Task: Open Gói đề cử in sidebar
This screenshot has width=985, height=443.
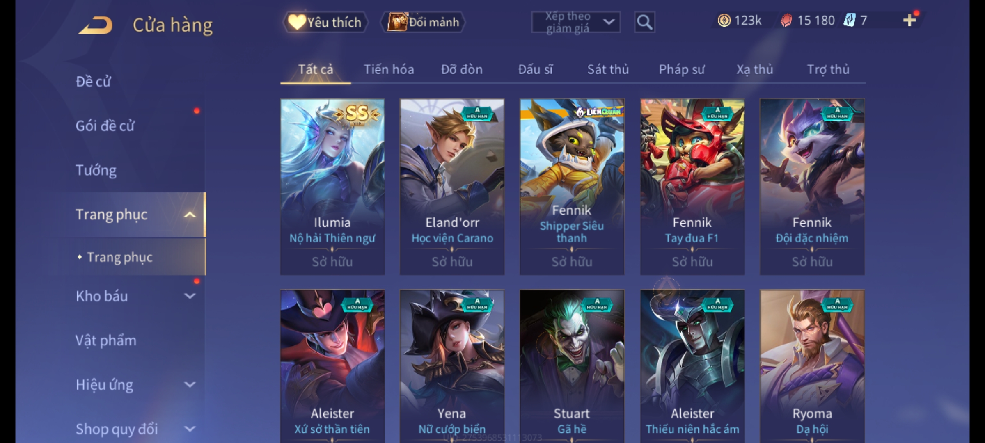Action: click(105, 126)
